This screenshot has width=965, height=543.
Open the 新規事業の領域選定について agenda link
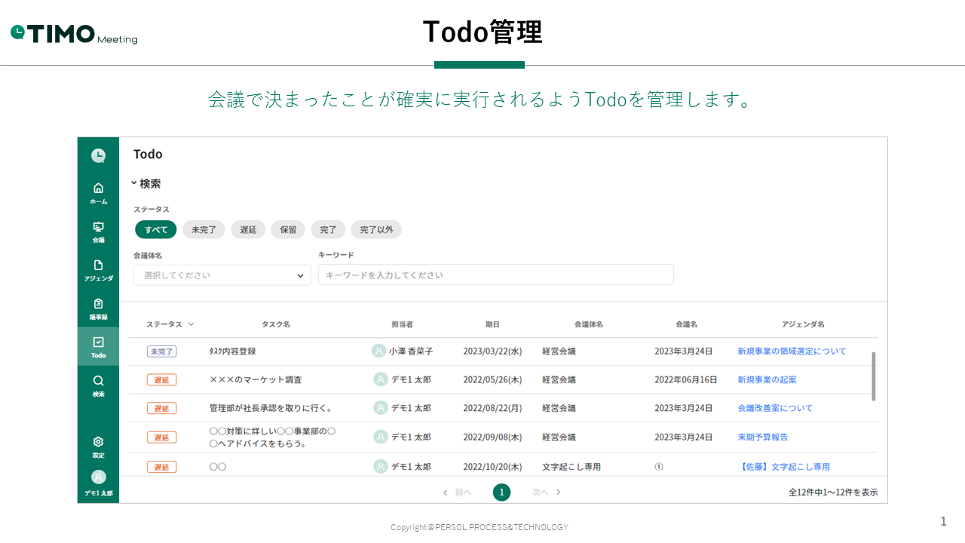(x=792, y=351)
